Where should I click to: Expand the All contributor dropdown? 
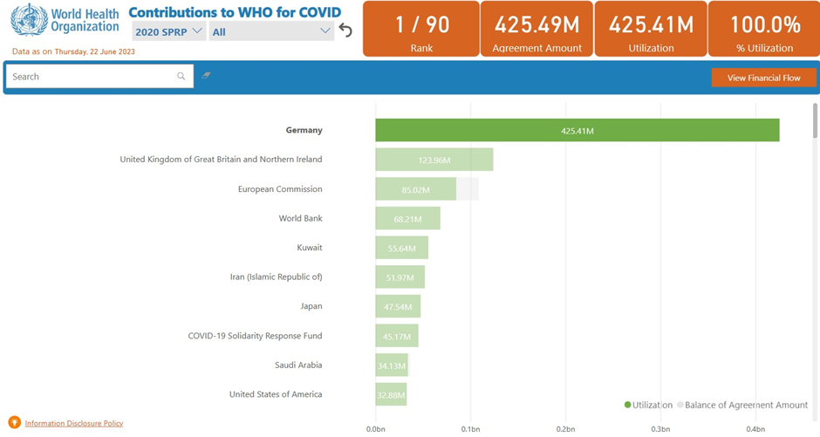(271, 31)
